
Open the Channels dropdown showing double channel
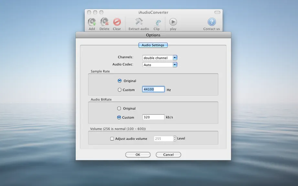160,58
